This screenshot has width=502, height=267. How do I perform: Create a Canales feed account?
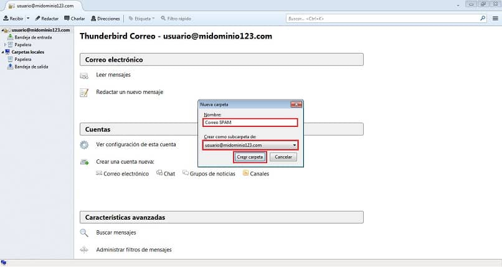[x=260, y=174]
